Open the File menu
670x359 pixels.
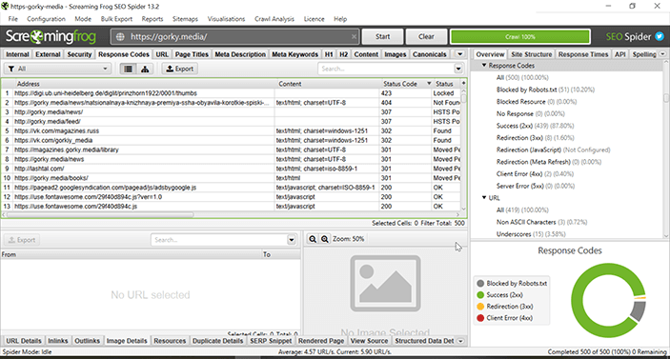[13, 19]
